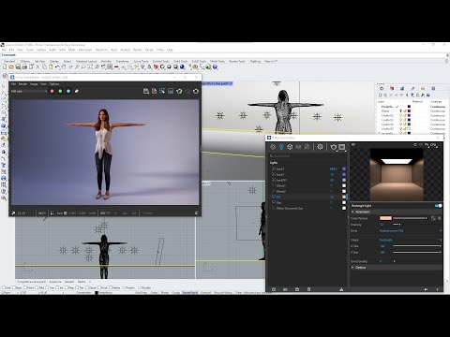Click the delete trash icon at asset editor bottom
The width and height of the screenshot is (450, 337).
point(308,289)
